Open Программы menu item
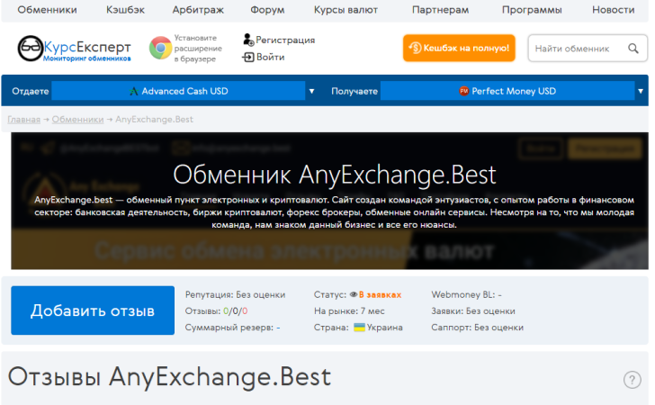Image resolution: width=655 pixels, height=405 pixels. [532, 10]
